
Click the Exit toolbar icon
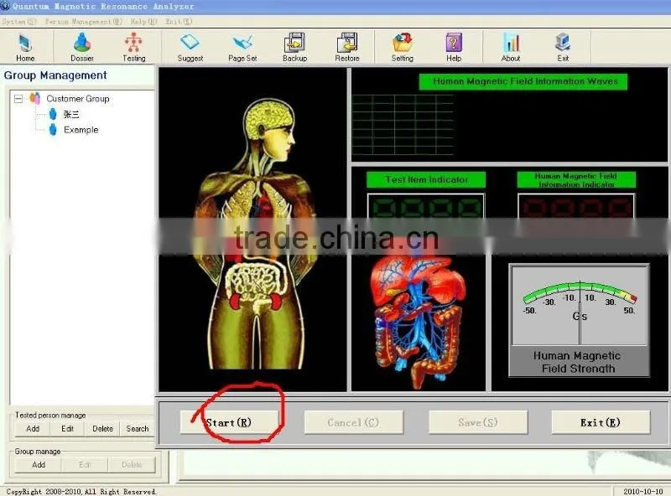click(563, 48)
